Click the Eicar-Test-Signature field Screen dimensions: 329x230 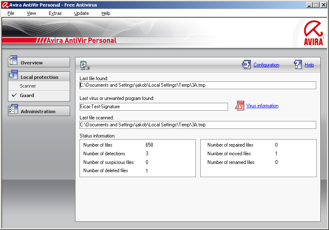coord(154,107)
